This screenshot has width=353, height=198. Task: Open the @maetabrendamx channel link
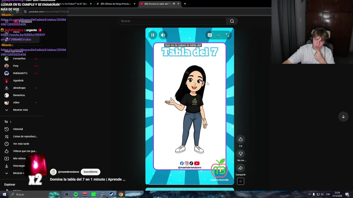click(69, 172)
